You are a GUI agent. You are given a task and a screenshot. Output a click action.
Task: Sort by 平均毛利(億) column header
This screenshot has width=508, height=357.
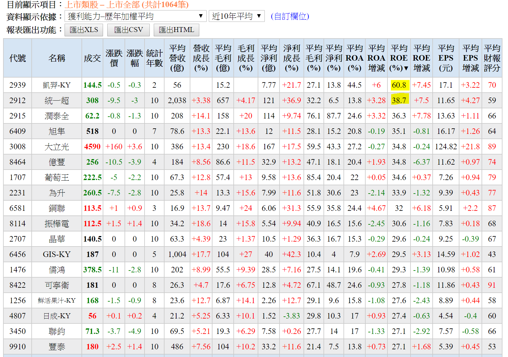(x=223, y=58)
